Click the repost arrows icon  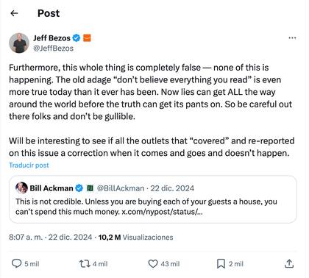(x=85, y=264)
